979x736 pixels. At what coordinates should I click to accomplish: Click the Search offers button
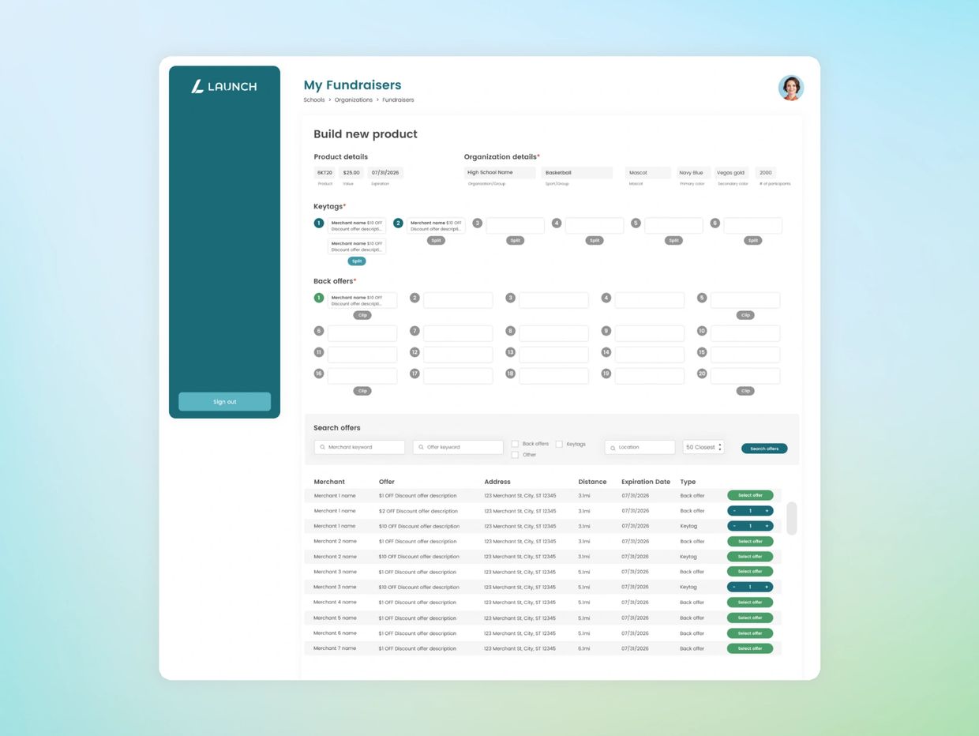pyautogui.click(x=764, y=449)
